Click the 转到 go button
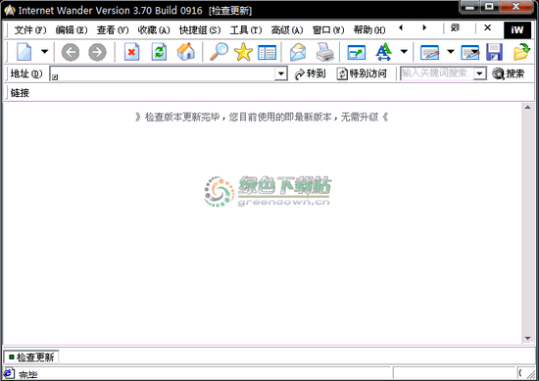 tap(310, 73)
